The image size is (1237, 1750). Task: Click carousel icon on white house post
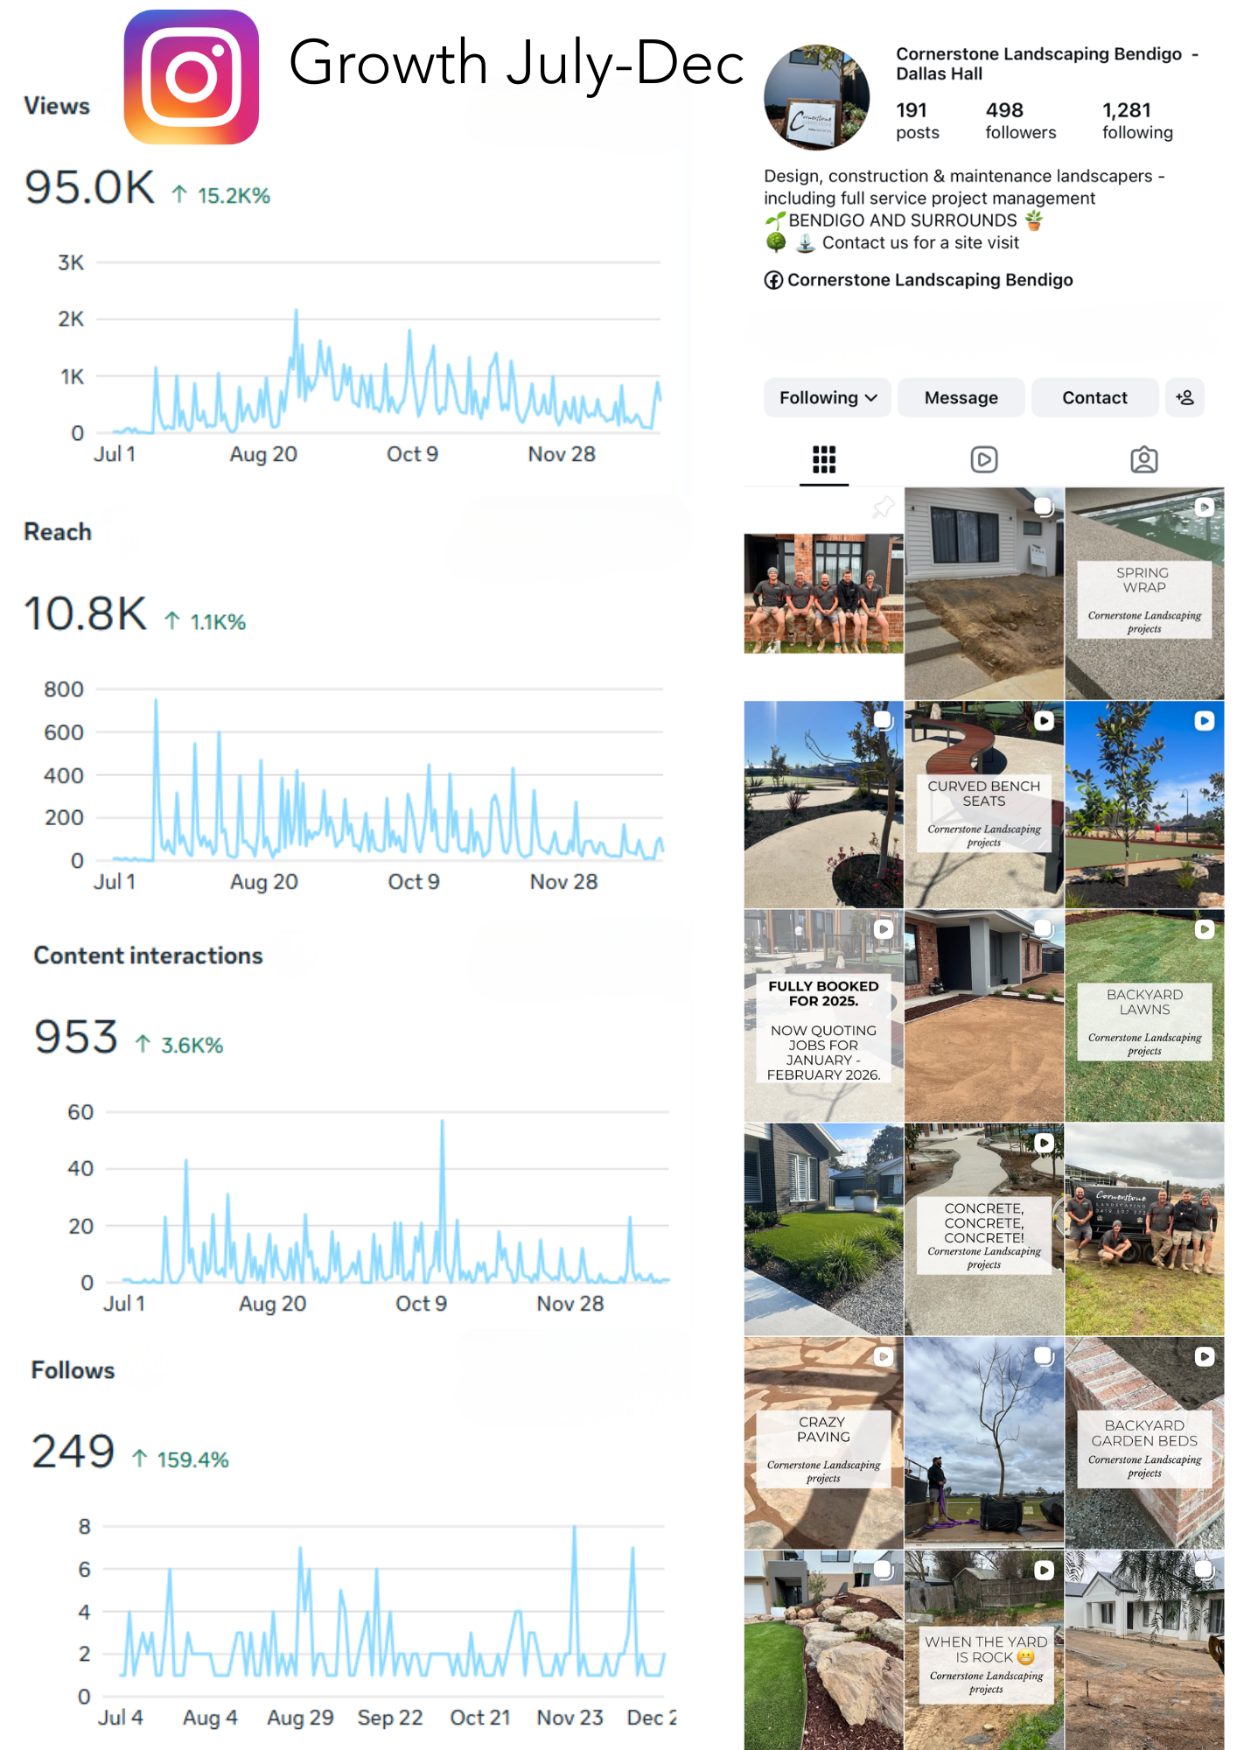1205,1570
